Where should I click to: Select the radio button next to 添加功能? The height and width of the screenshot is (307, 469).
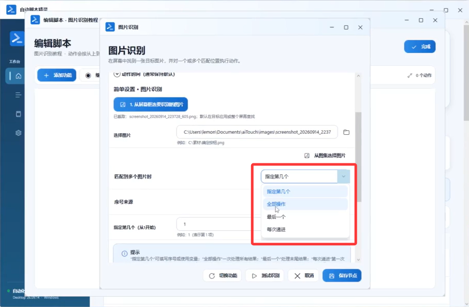click(88, 76)
